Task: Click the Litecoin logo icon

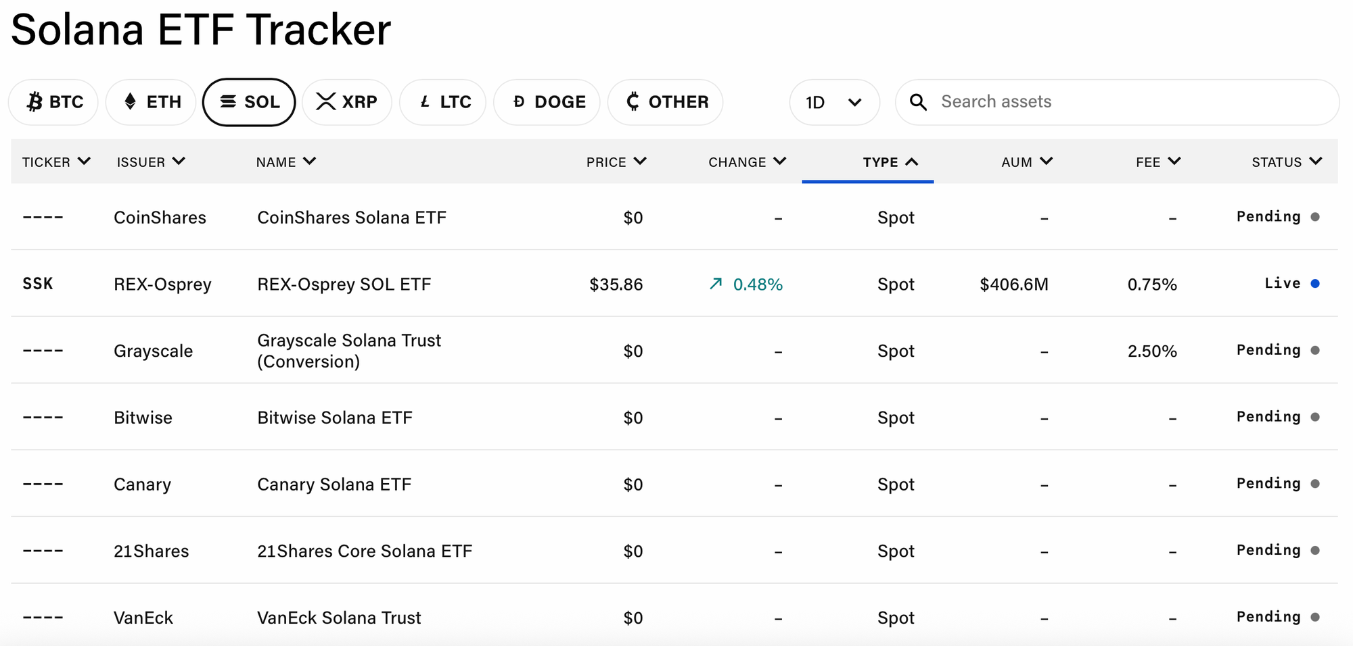Action: pos(425,102)
